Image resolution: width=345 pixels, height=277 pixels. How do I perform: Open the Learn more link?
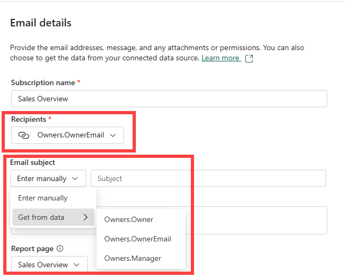coord(220,58)
